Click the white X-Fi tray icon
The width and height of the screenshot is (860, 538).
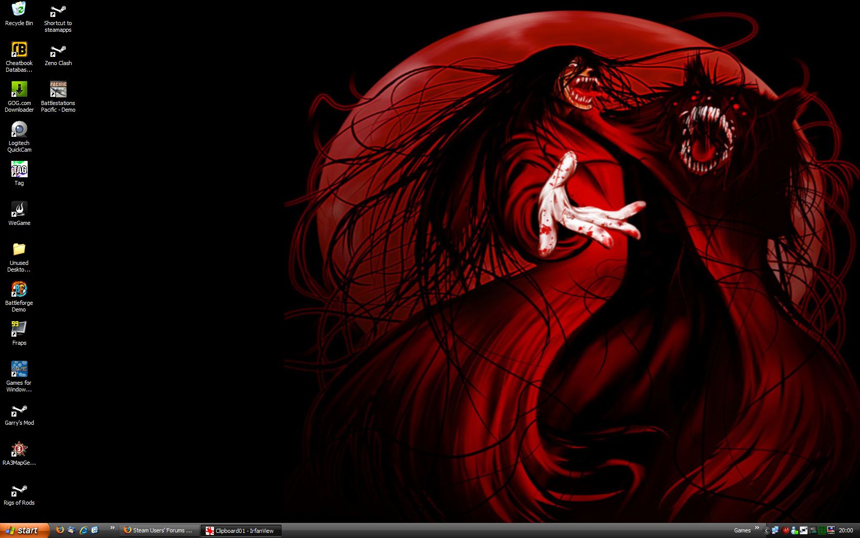(x=804, y=530)
